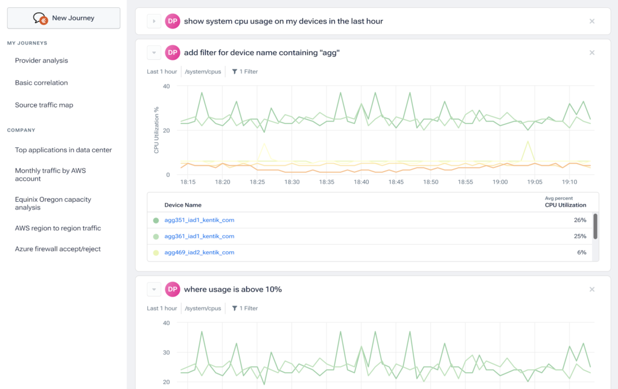This screenshot has width=618, height=389.
Task: Close the 'add filter for device name' card
Action: (592, 53)
